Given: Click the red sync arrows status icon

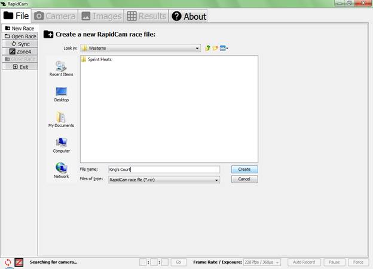Looking at the screenshot, I should coord(8,262).
